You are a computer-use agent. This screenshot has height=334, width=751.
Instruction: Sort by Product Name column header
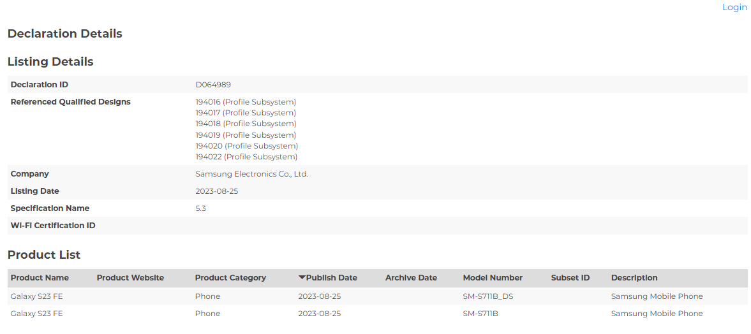click(x=40, y=278)
